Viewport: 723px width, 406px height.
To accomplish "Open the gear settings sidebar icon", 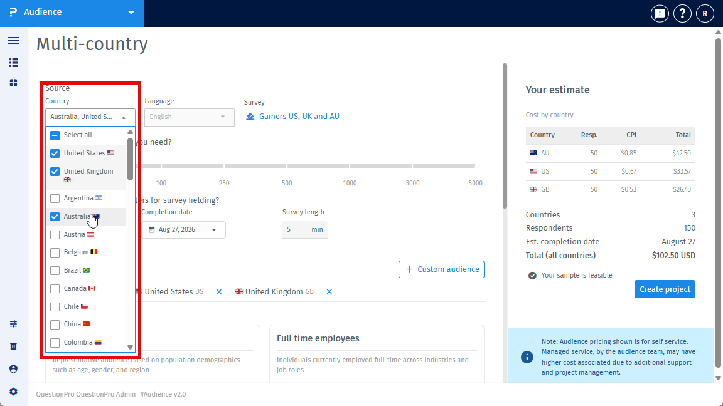I will [x=13, y=392].
